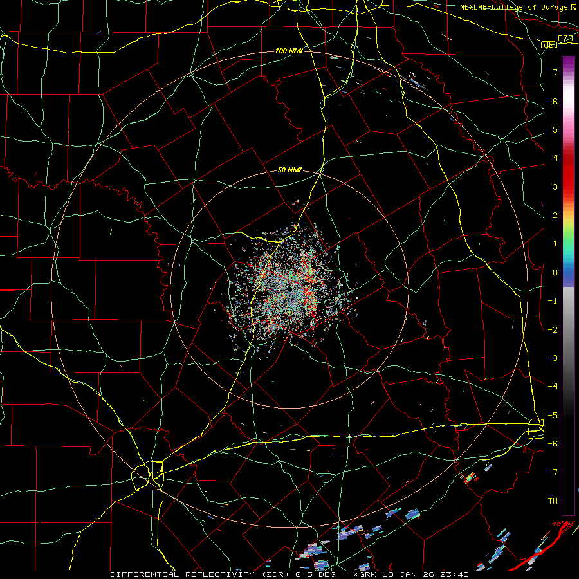Image resolution: width=579 pixels, height=579 pixels.
Task: Click the "-7" value on the color scale
Action: [553, 472]
